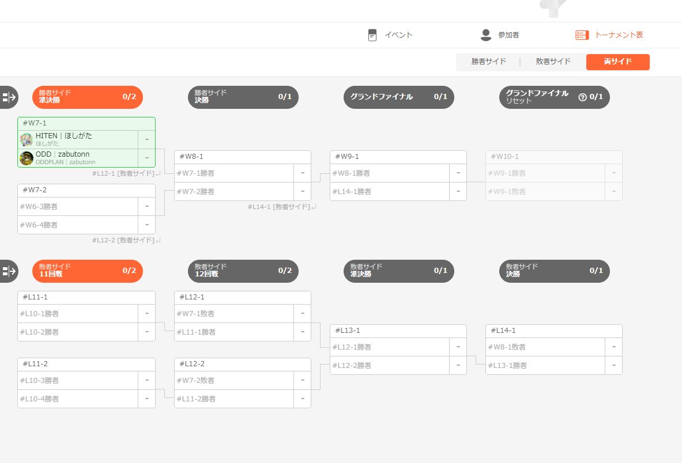Click the #L12-2 [敗者サイド] link
The image size is (682, 463).
pos(126,240)
